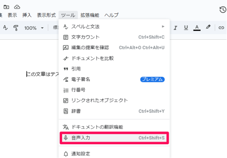The image size is (227, 158).
Task: Open the 挿入 menu
Action: [27, 15]
